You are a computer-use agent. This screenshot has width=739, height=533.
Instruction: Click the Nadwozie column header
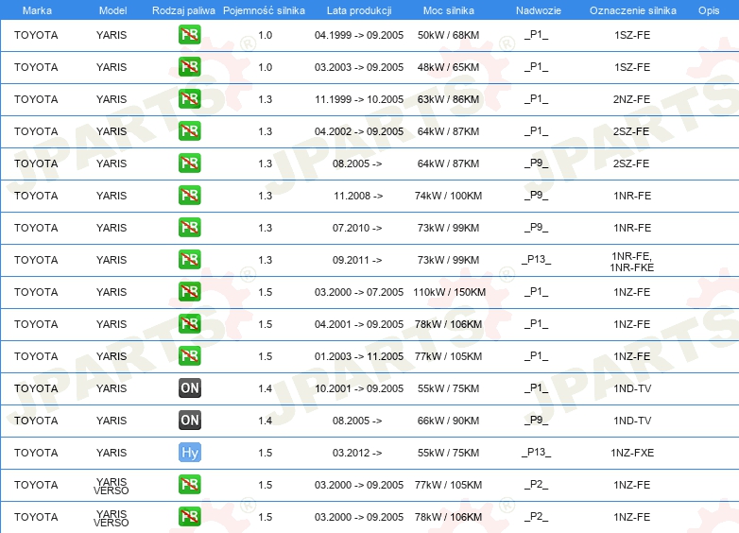pos(539,10)
